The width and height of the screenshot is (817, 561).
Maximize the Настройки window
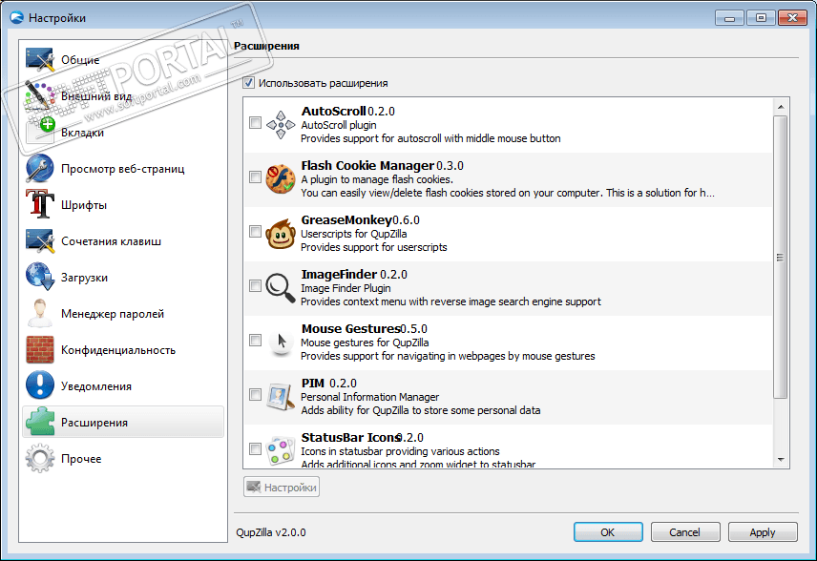click(x=761, y=18)
